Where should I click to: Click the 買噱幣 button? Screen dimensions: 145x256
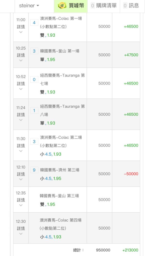pos(71,6)
